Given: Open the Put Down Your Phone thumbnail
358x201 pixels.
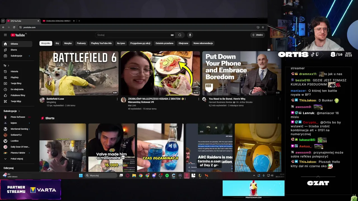Looking at the screenshot, I should point(242,73).
